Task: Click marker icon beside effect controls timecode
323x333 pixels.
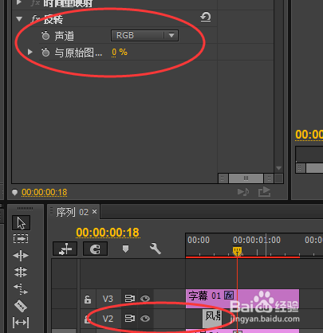Action: [x=15, y=192]
